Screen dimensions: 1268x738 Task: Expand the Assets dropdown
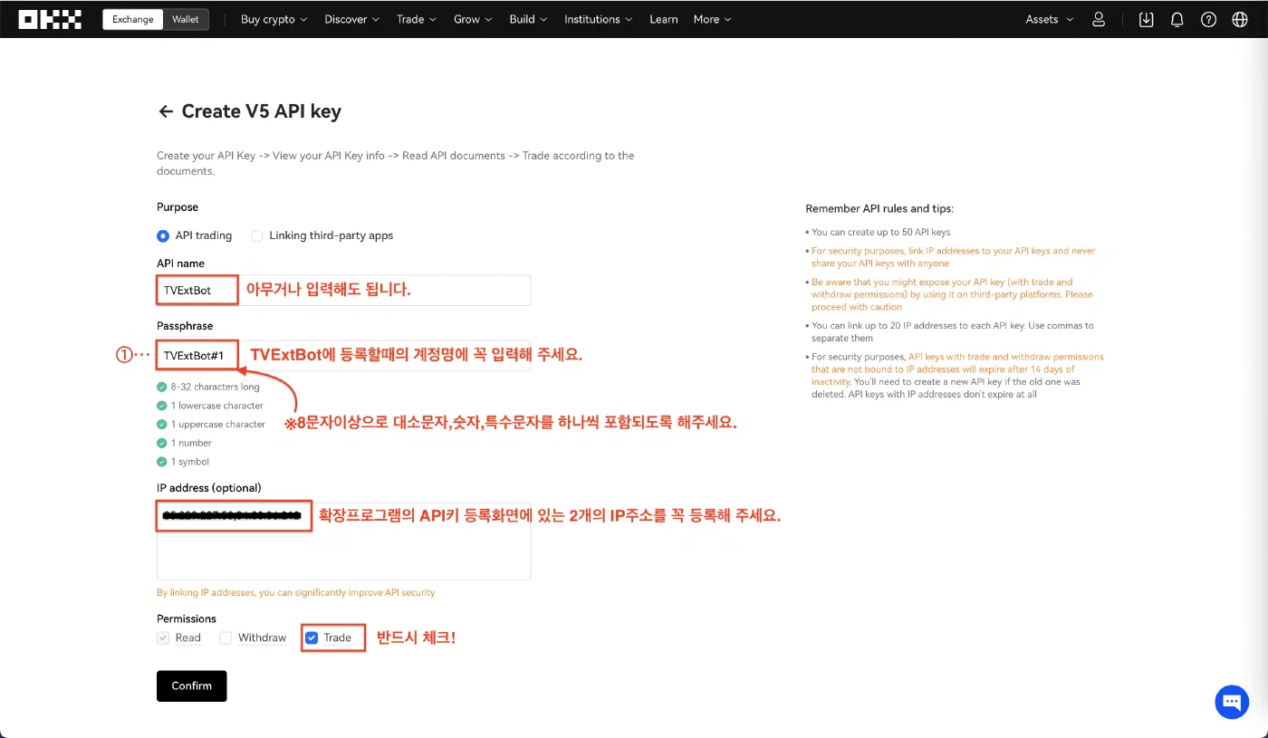(x=1050, y=19)
